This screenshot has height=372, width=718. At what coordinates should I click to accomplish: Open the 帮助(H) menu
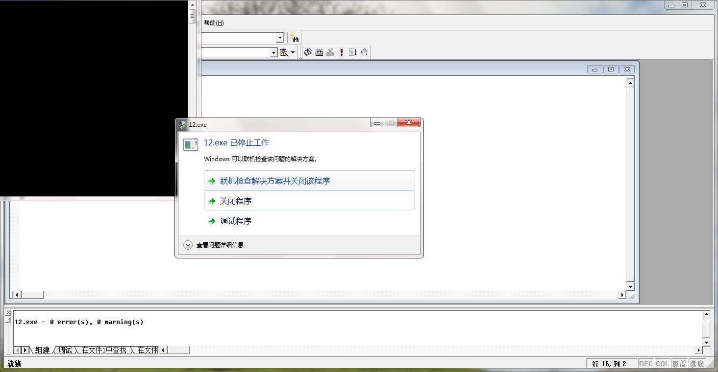[214, 23]
